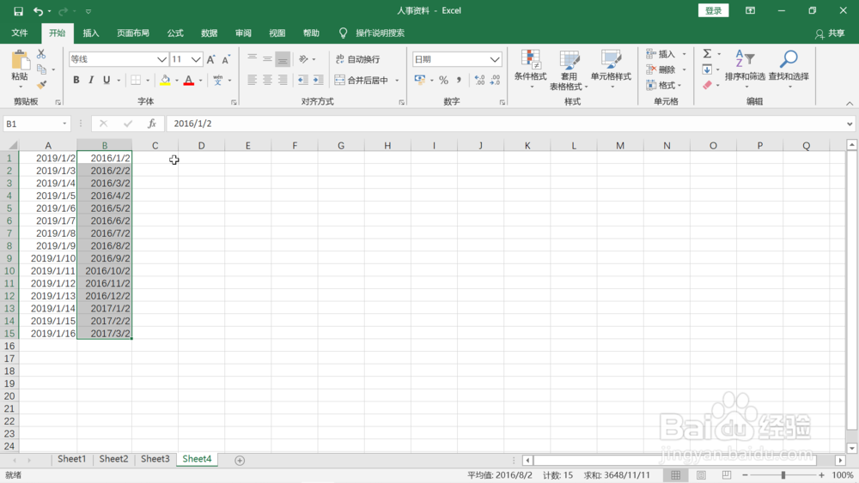The image size is (859, 483).
Task: Click the Cut scissors icon
Action: tap(41, 54)
